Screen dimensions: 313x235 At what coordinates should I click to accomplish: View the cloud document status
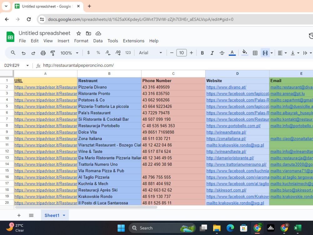tap(98, 34)
